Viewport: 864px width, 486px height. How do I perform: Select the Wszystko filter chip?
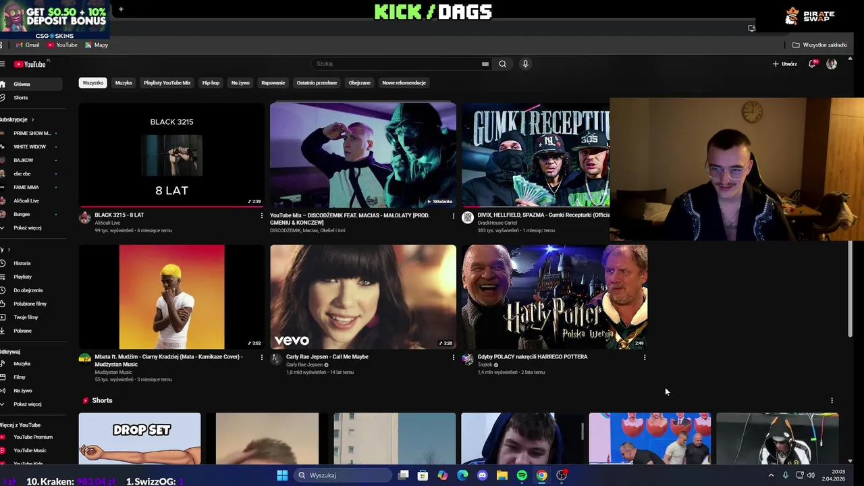pyautogui.click(x=93, y=83)
